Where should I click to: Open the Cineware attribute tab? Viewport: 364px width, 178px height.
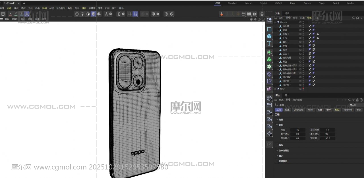click(x=298, y=110)
